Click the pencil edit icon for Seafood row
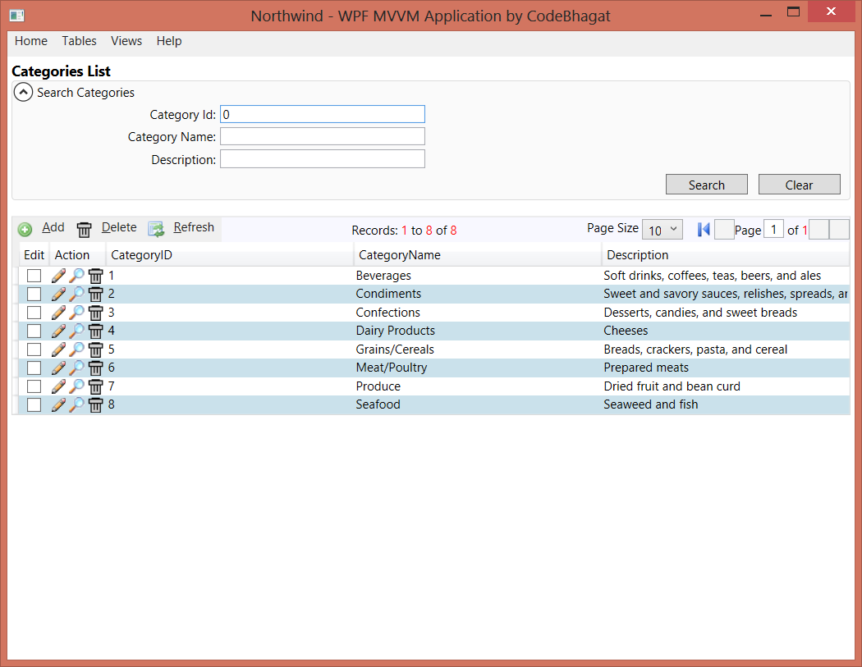The height and width of the screenshot is (667, 862). pos(58,404)
